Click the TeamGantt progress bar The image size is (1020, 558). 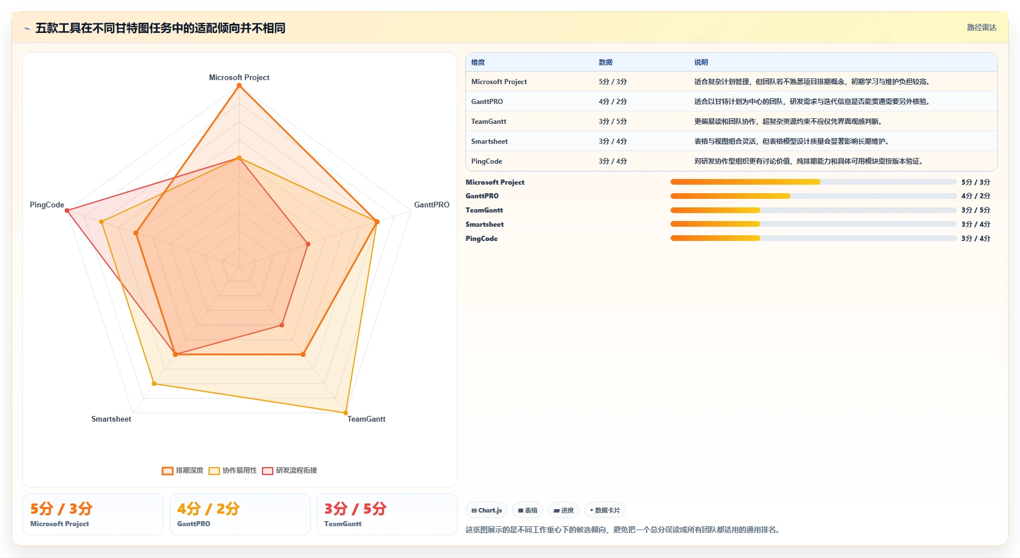pyautogui.click(x=814, y=210)
